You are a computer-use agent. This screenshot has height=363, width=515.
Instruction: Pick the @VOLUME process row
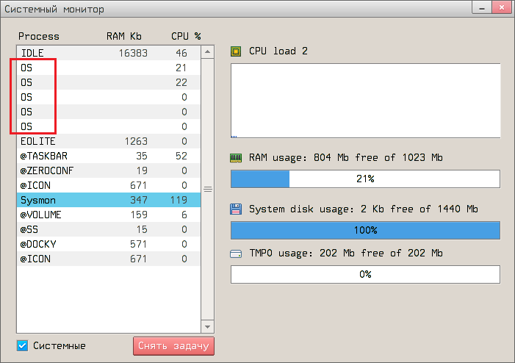(108, 215)
